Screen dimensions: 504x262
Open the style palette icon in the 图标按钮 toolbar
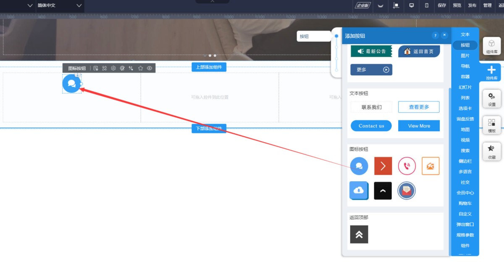[x=122, y=68]
